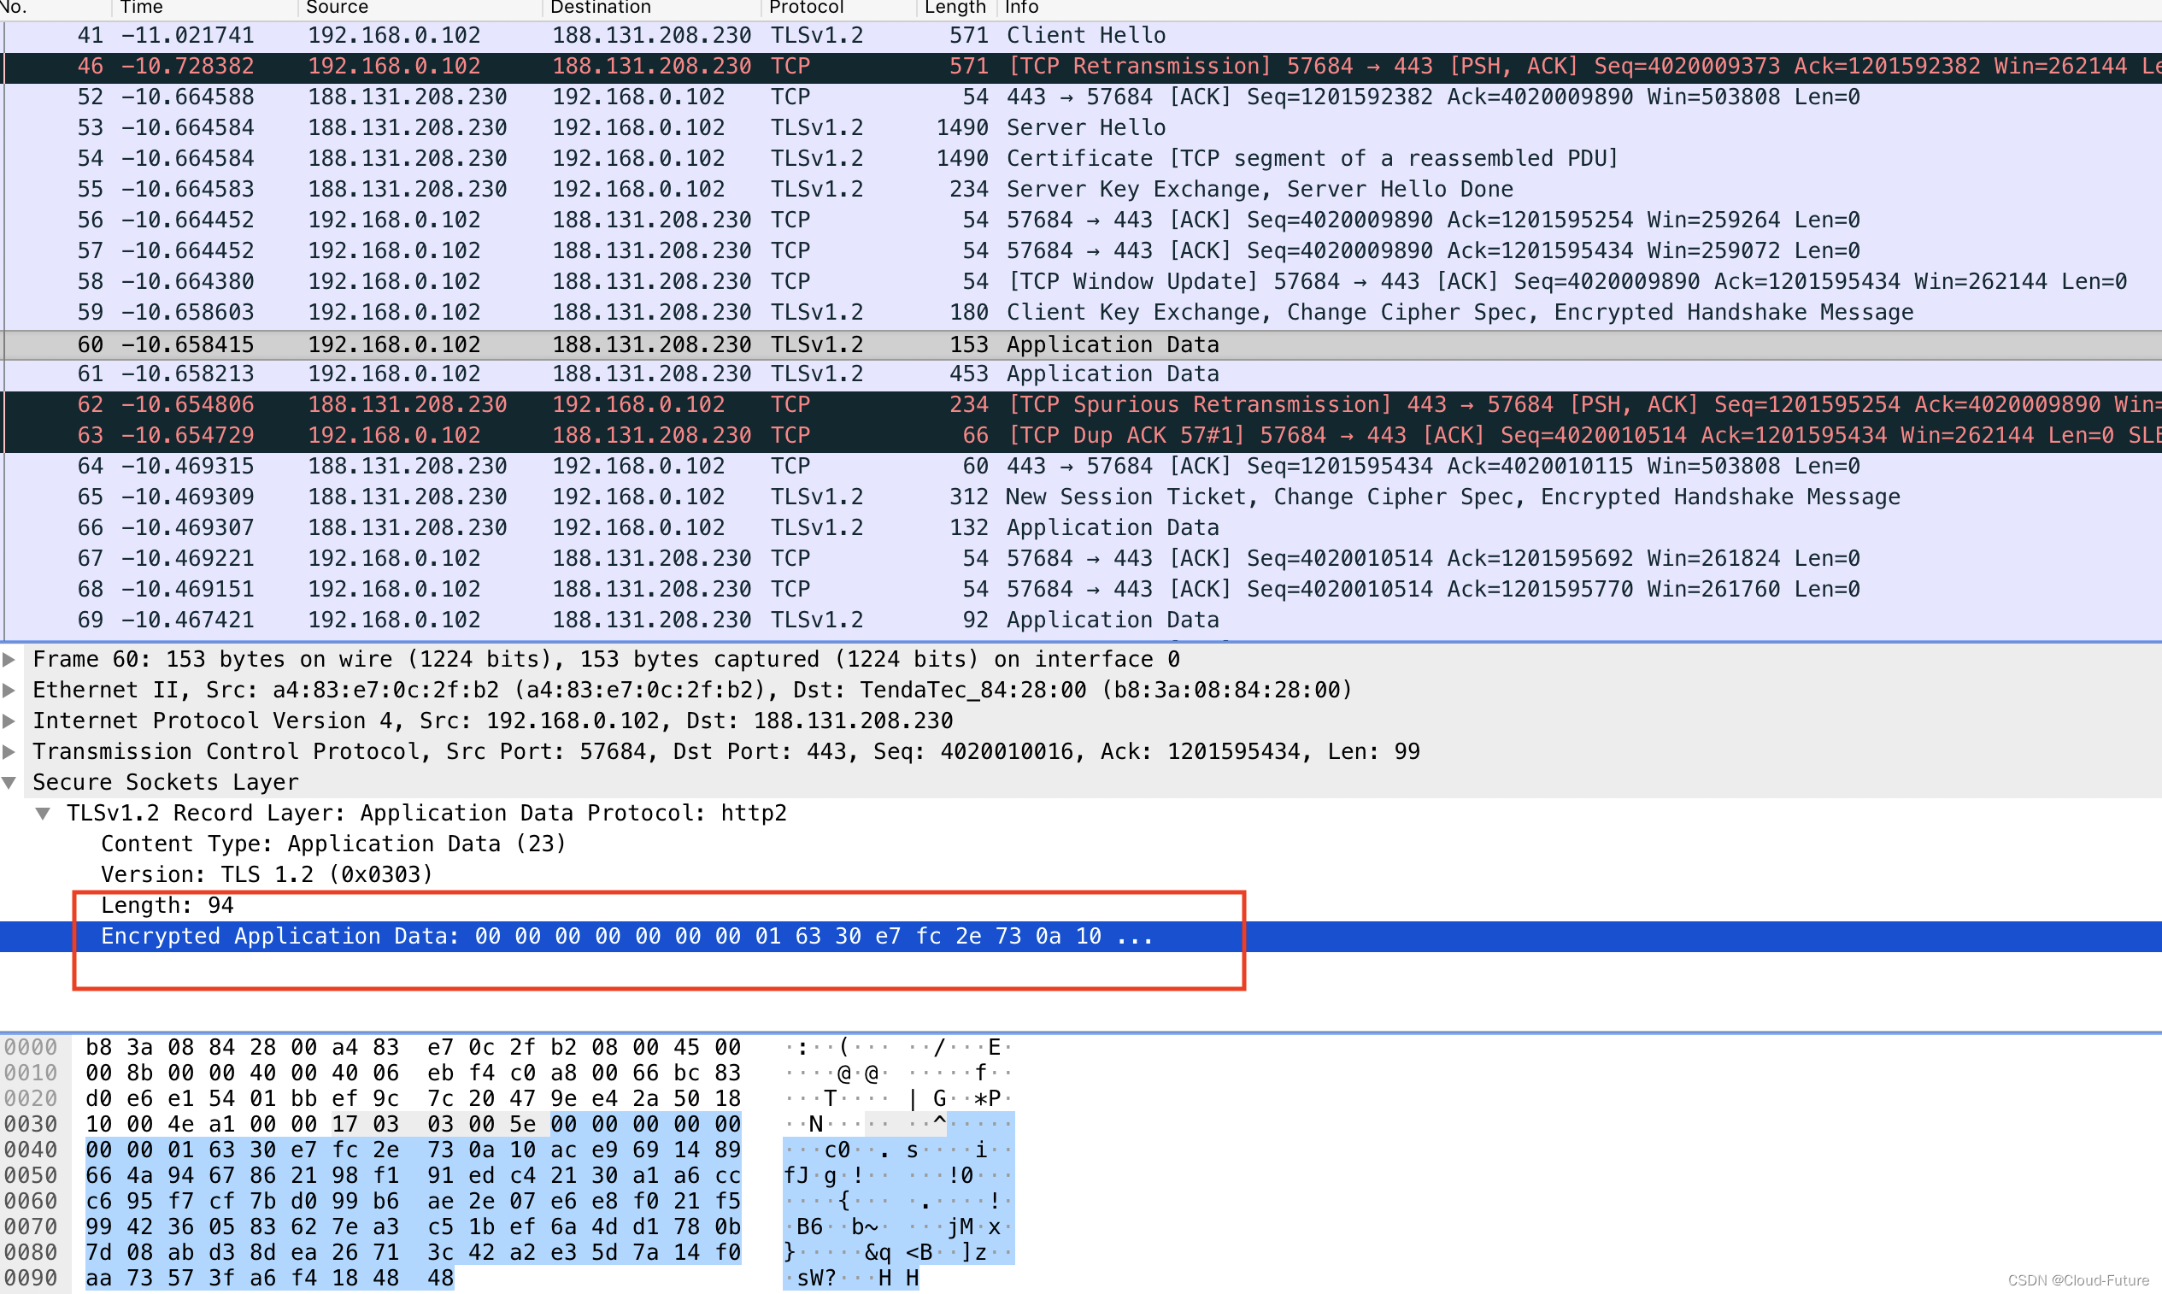Sort packets by the Source column
This screenshot has width=2162, height=1294.
pos(337,7)
